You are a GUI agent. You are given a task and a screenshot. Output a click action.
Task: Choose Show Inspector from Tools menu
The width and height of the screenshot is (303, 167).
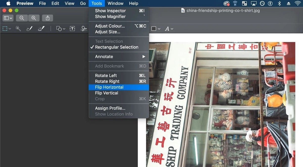(x=119, y=11)
